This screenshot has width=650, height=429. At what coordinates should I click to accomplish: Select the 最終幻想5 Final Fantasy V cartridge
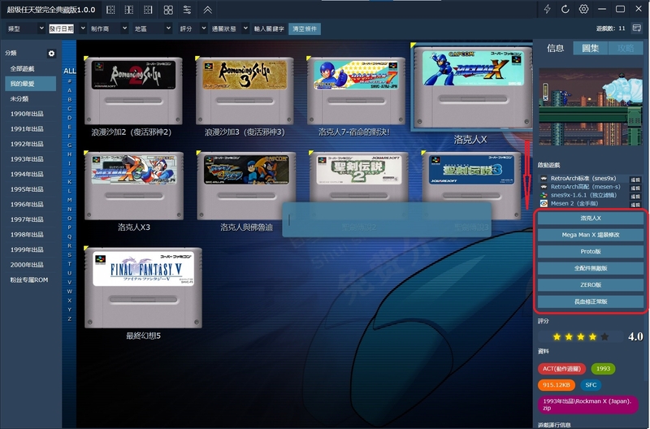pyautogui.click(x=143, y=288)
